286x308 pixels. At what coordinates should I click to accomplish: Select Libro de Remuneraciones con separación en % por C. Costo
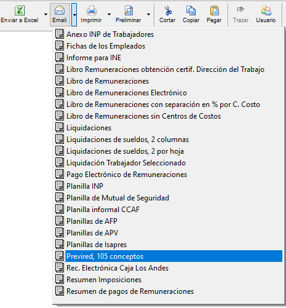tap(168, 105)
